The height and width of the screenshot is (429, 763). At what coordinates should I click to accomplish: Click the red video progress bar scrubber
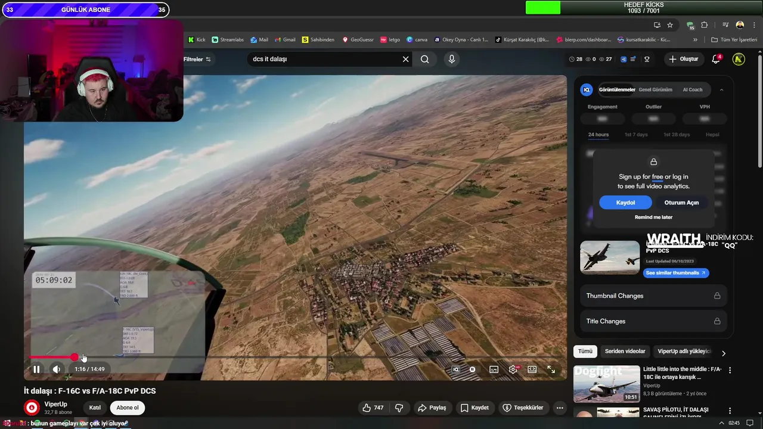tap(75, 357)
